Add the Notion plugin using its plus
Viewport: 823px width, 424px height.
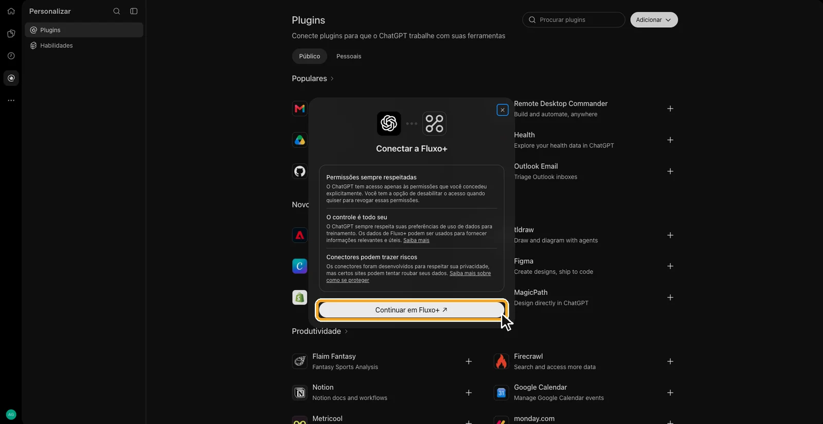[x=469, y=393]
